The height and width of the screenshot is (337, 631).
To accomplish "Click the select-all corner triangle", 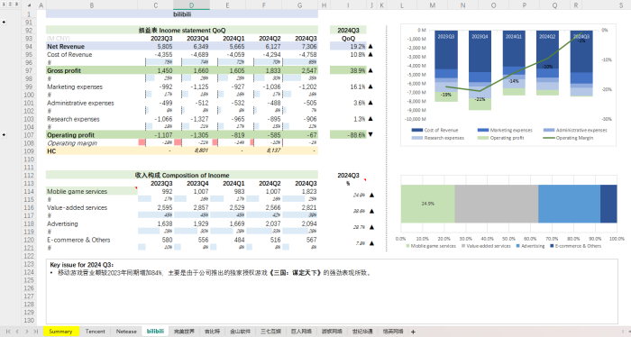I will point(29,5).
